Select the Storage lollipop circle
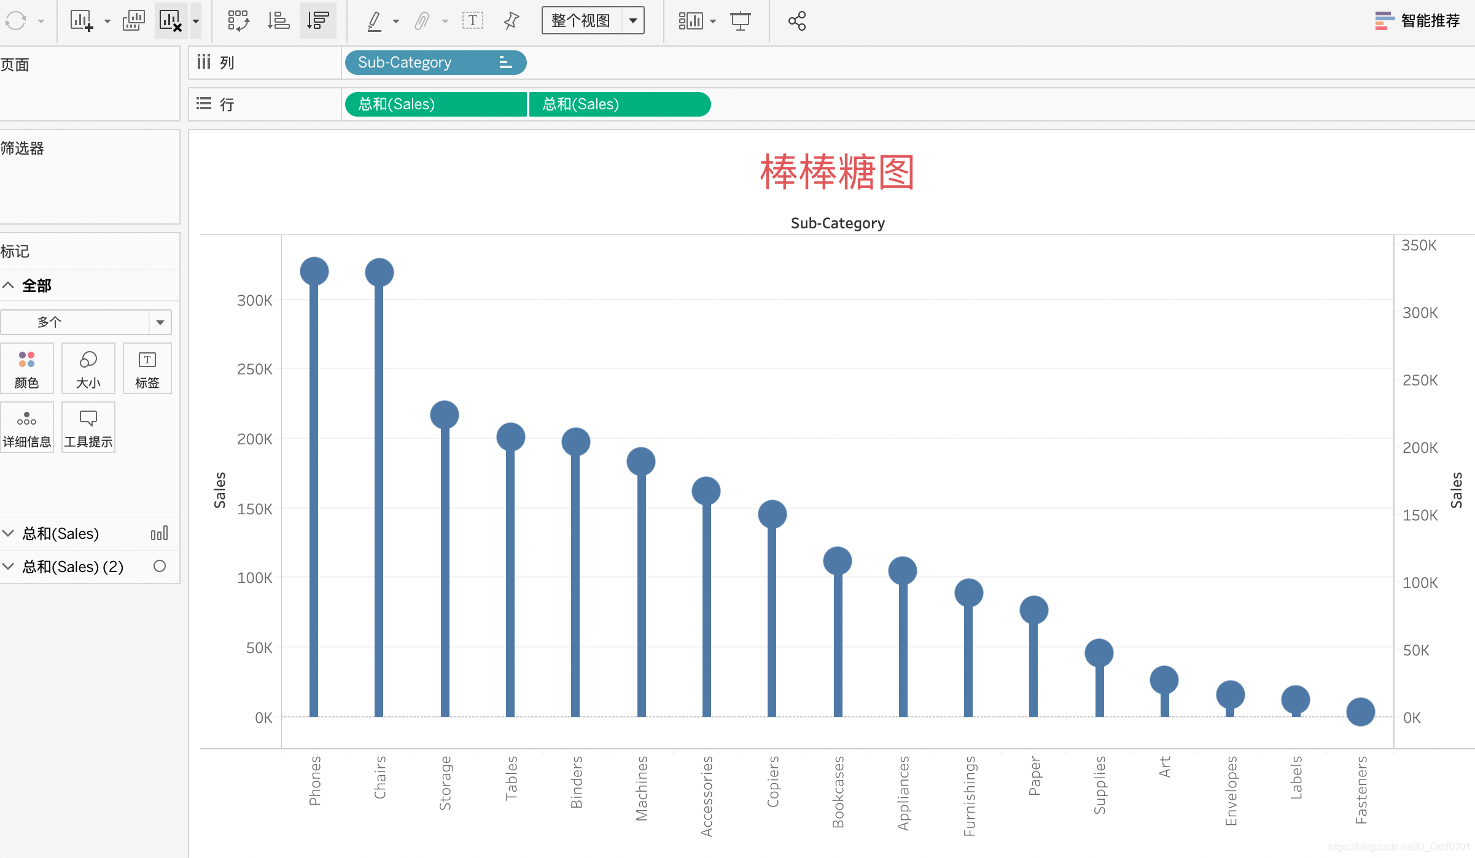 click(445, 415)
